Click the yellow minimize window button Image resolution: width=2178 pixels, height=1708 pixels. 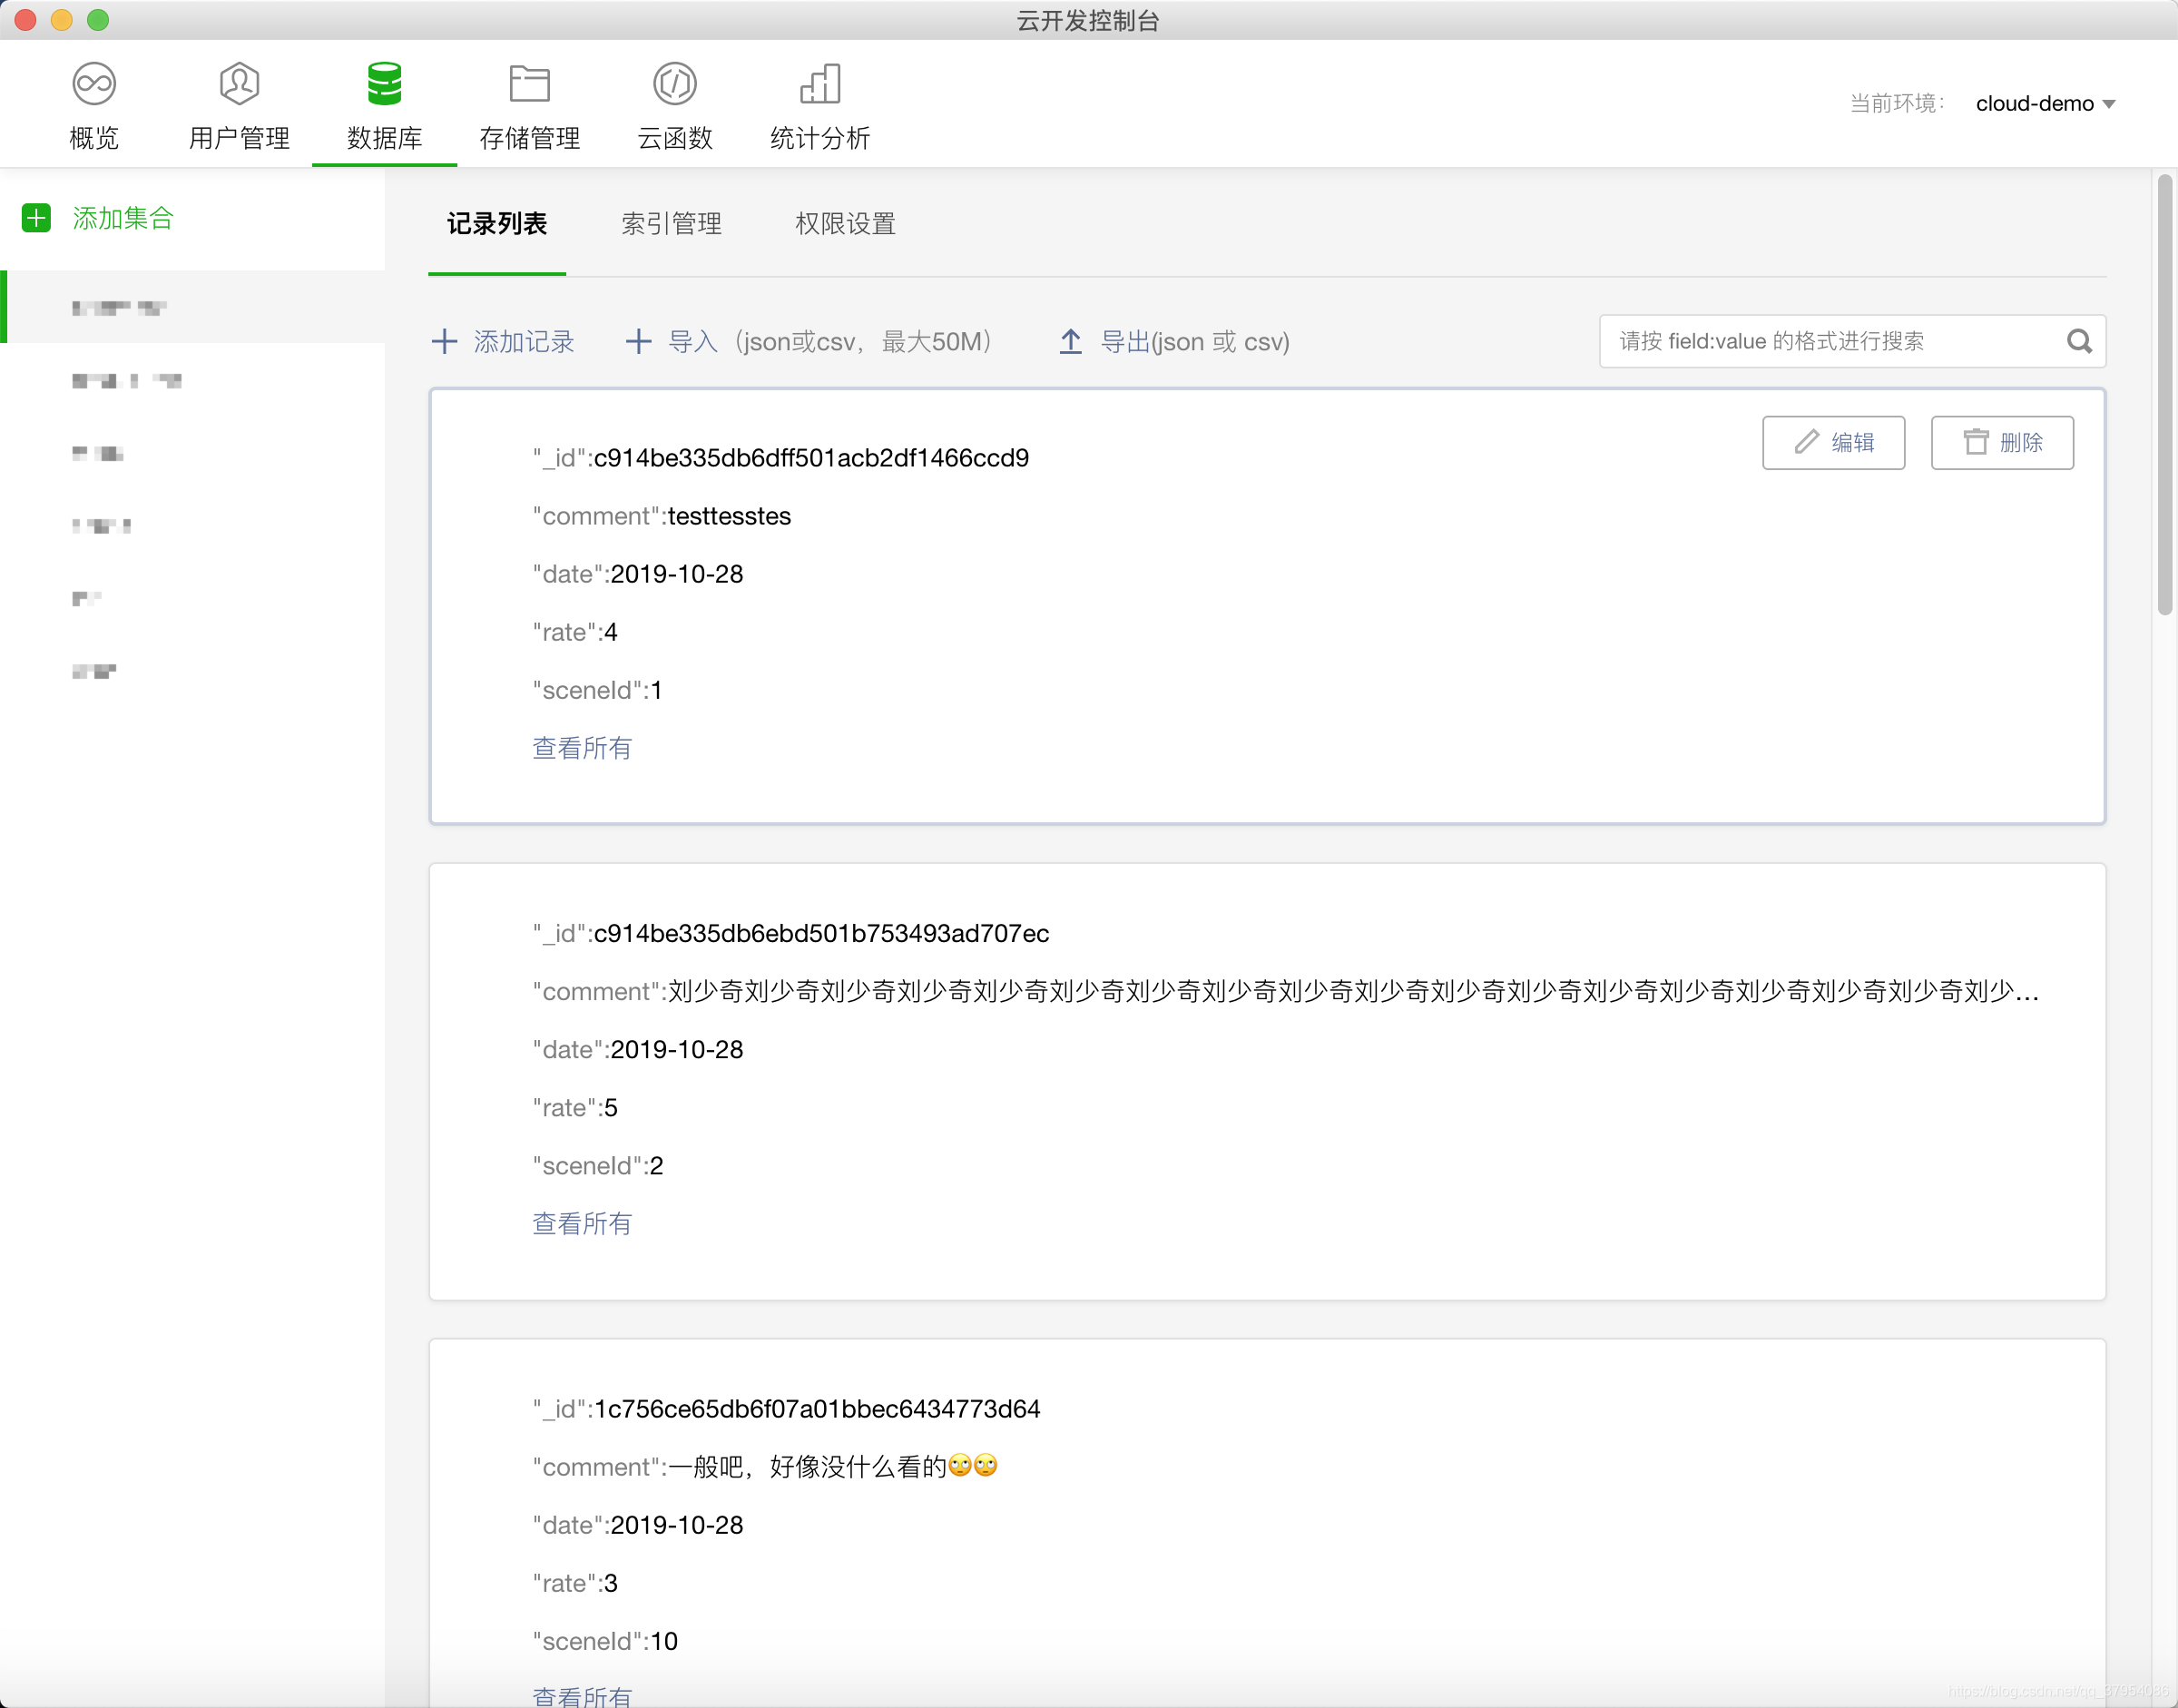61,20
